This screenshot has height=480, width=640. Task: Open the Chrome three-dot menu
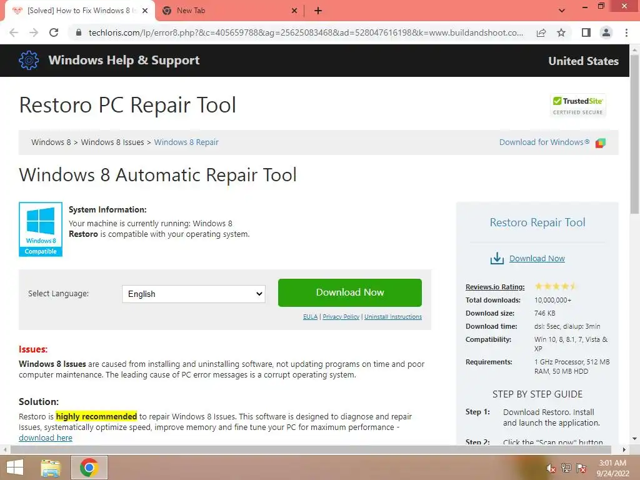(x=626, y=32)
